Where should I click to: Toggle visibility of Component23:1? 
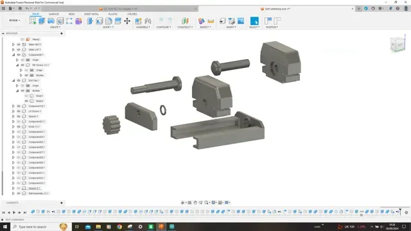pos(19,132)
